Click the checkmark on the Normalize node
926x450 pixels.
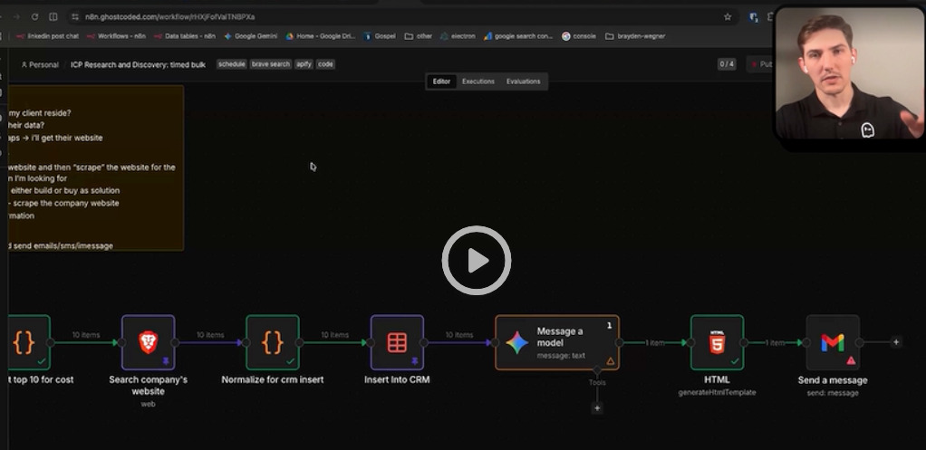pyautogui.click(x=290, y=361)
